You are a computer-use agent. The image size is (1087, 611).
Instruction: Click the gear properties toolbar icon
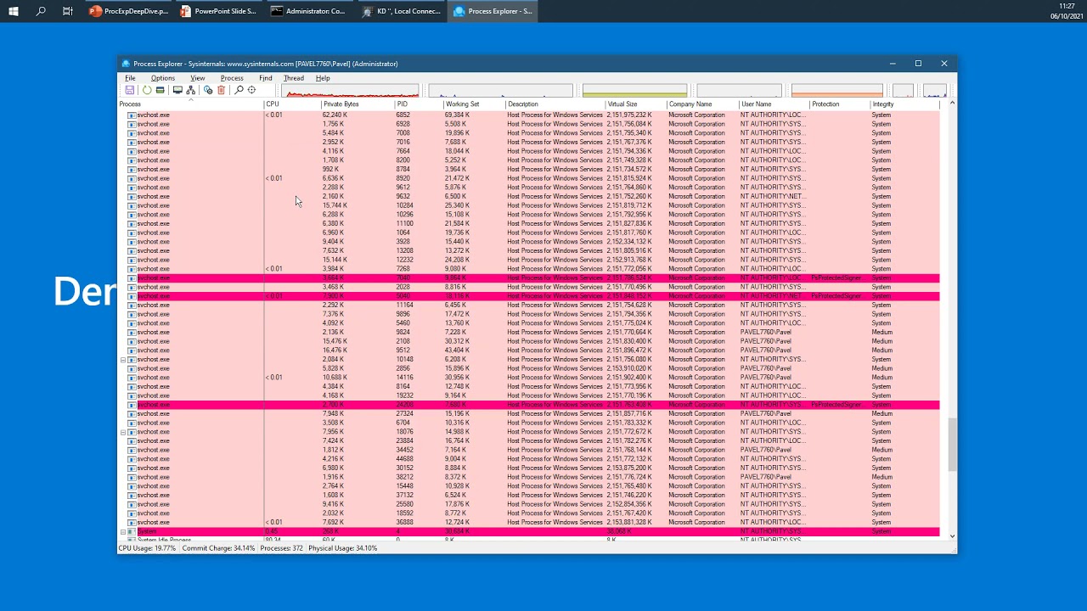[x=208, y=90]
